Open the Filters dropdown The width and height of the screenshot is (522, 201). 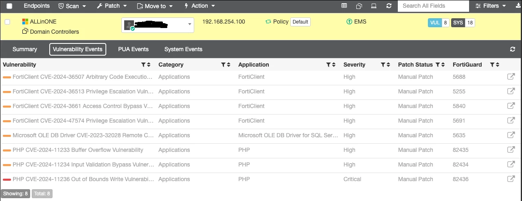click(x=490, y=6)
